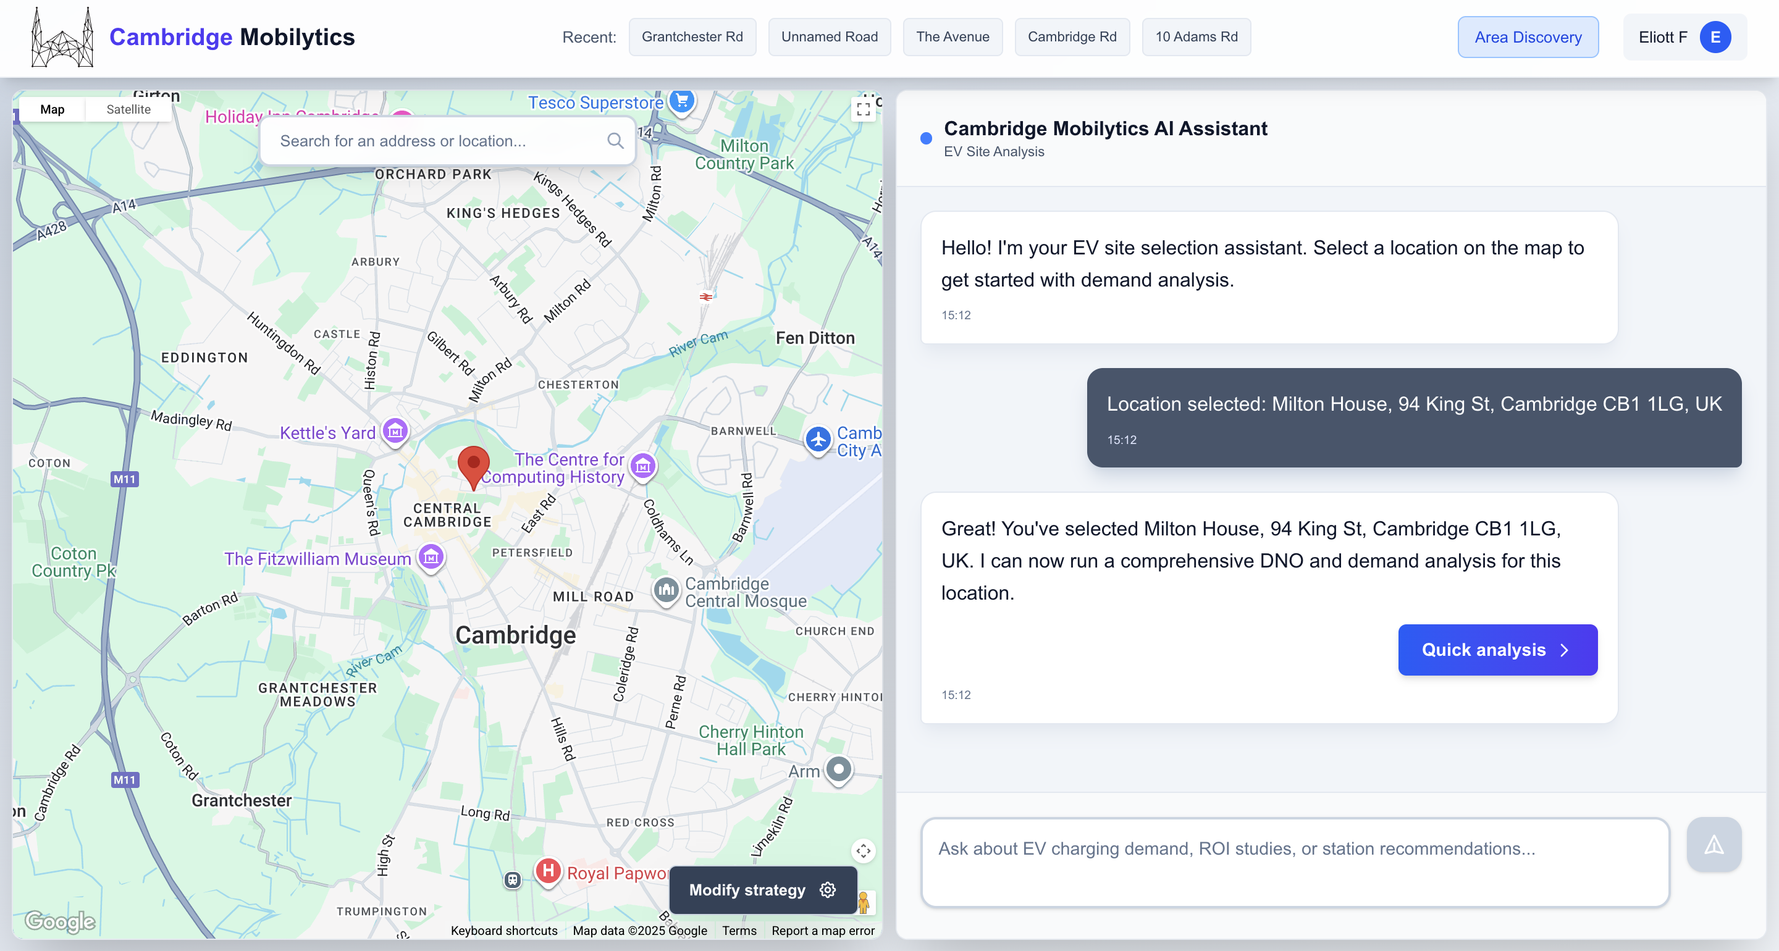Click the search magnifier icon on the map
The image size is (1779, 951).
615,140
